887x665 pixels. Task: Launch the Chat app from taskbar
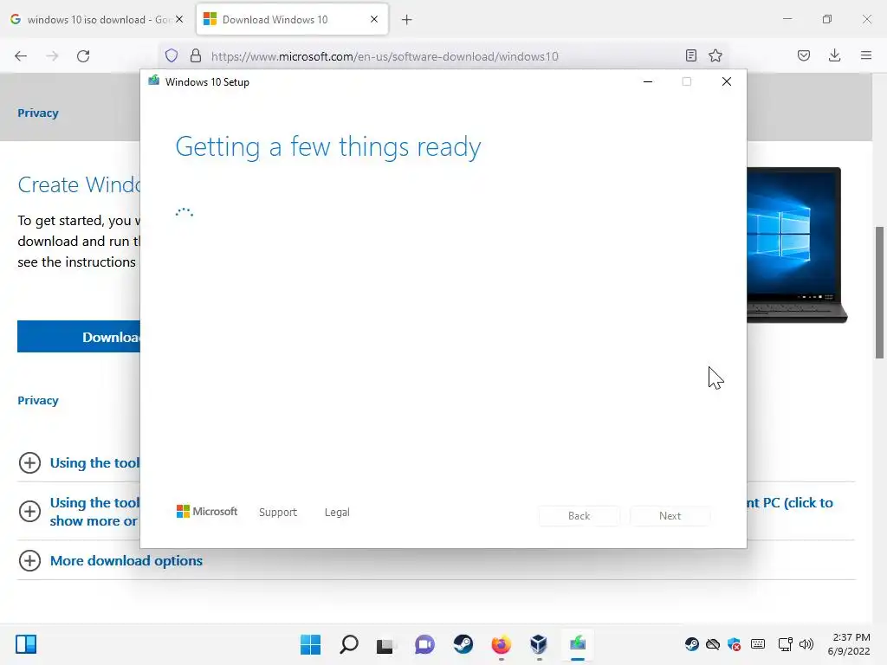pos(424,644)
